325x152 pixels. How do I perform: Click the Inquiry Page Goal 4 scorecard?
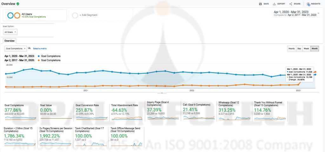(163, 111)
